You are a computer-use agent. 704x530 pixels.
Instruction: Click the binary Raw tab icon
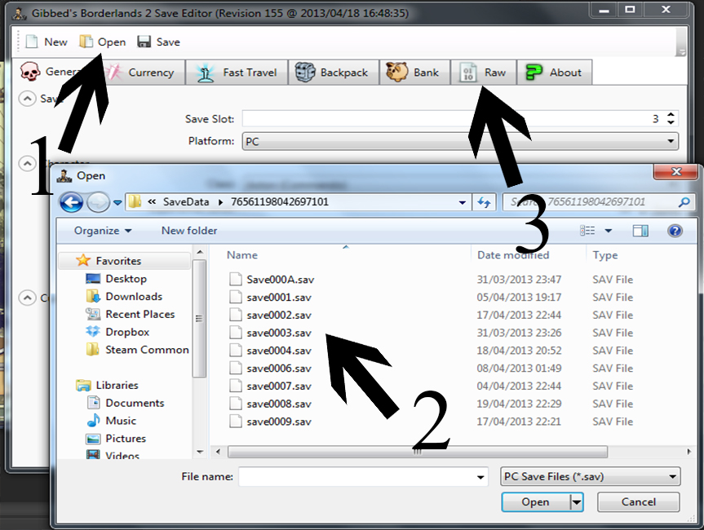[x=467, y=73]
